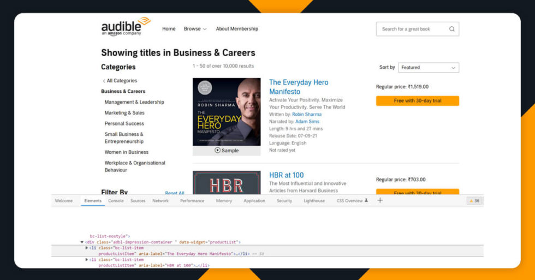Select Management & Leadership category
535x280 pixels.
point(134,102)
